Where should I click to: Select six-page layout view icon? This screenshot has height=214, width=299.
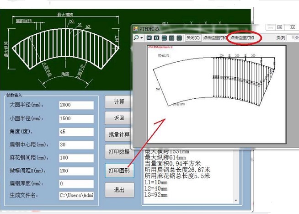tap(179, 38)
